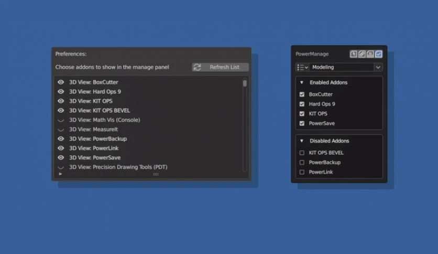Uncheck the BoxCutter addon checkbox

(302, 94)
